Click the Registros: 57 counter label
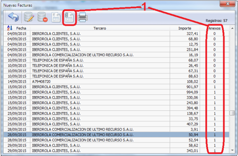 [x=216, y=21]
